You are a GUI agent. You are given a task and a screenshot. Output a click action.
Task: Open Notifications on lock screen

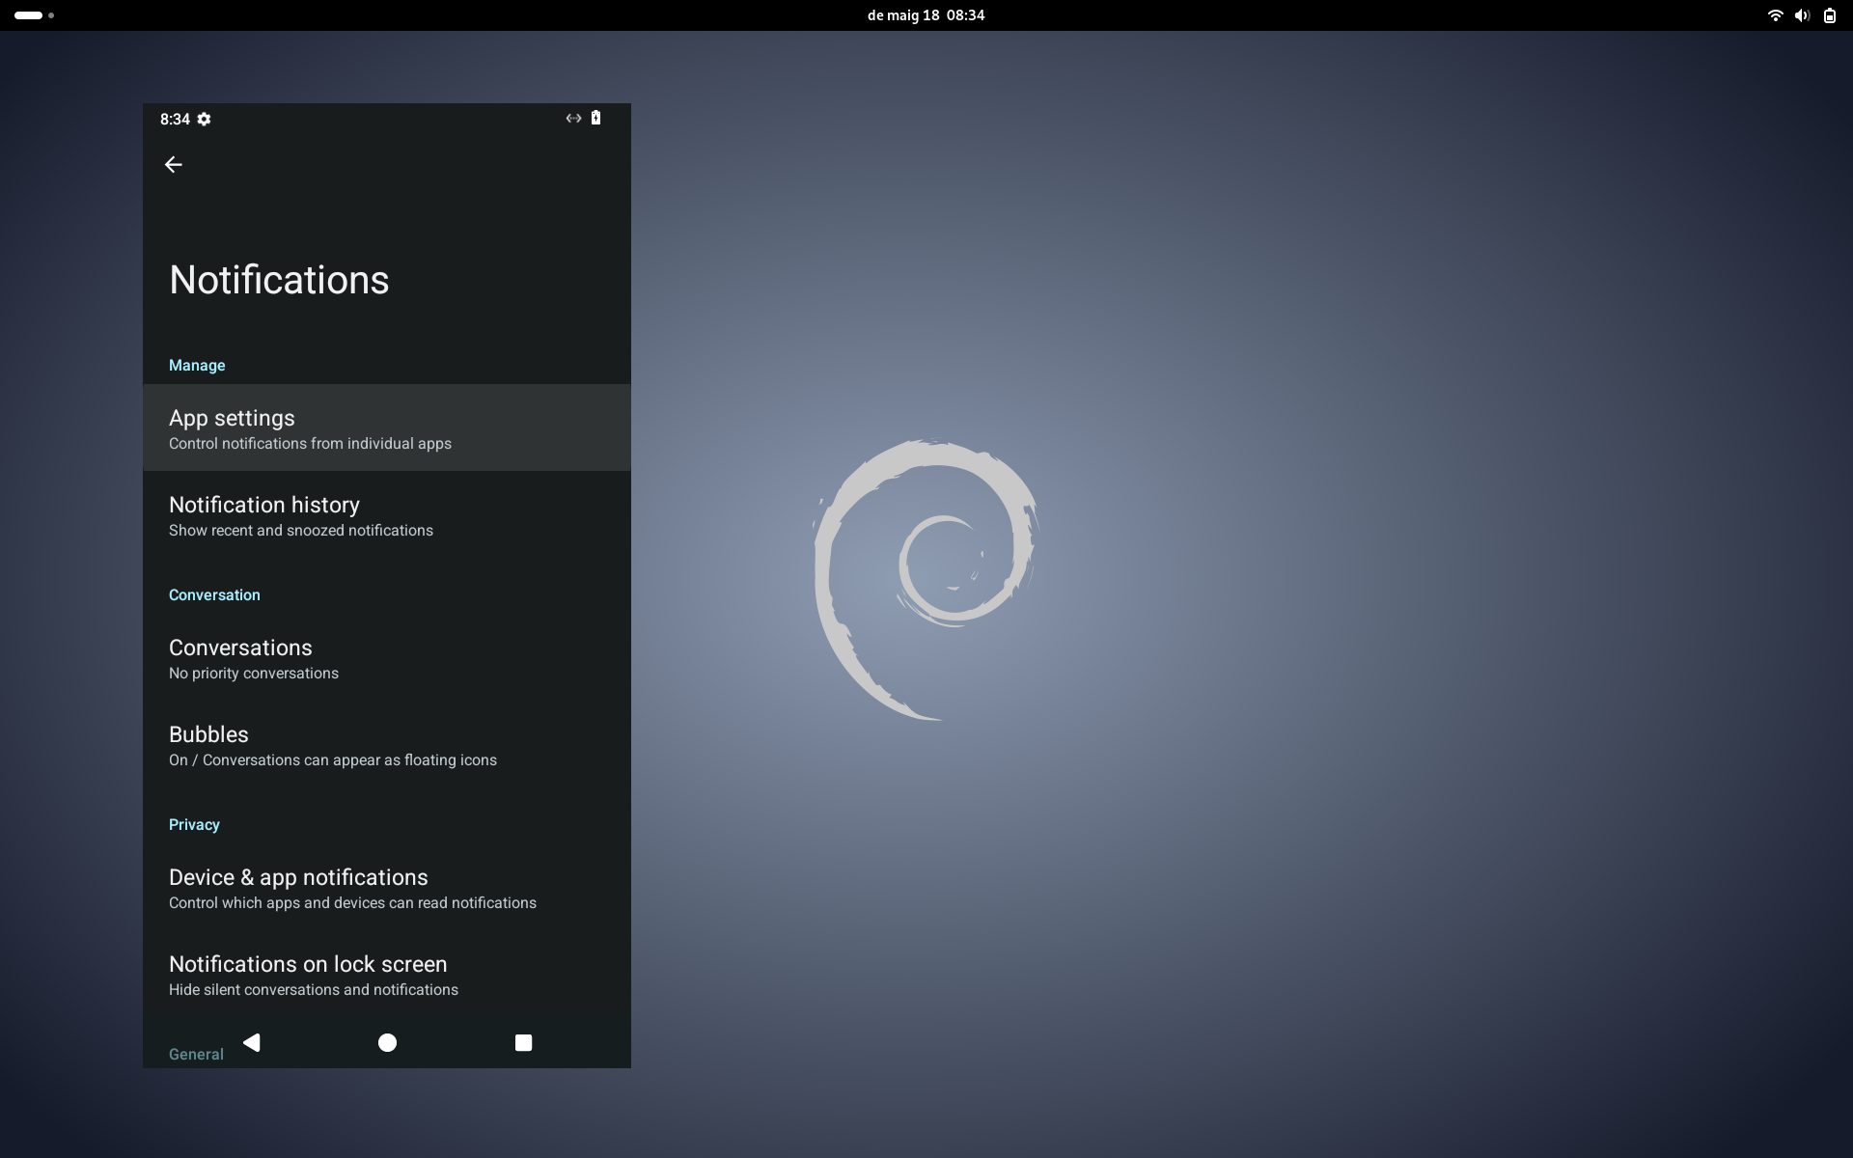click(387, 974)
